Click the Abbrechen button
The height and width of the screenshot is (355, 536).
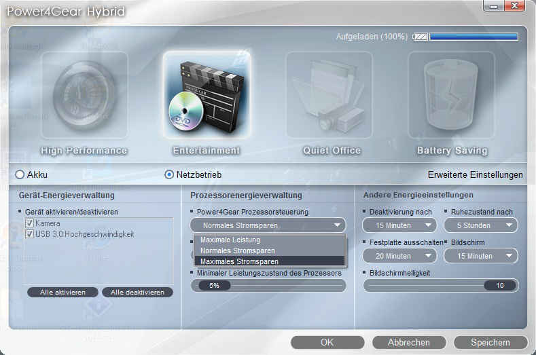tap(409, 342)
